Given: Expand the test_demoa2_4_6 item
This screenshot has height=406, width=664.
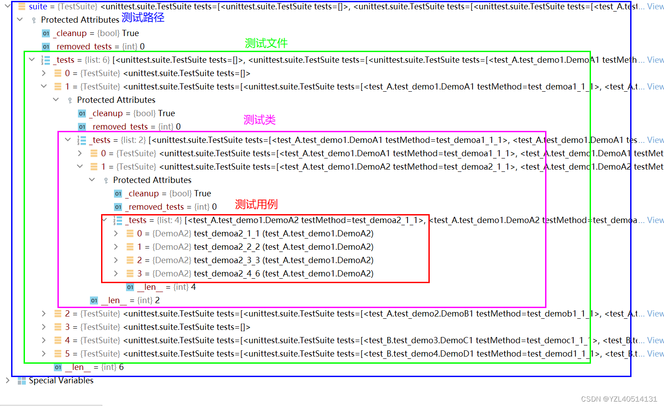Looking at the screenshot, I should pos(116,273).
